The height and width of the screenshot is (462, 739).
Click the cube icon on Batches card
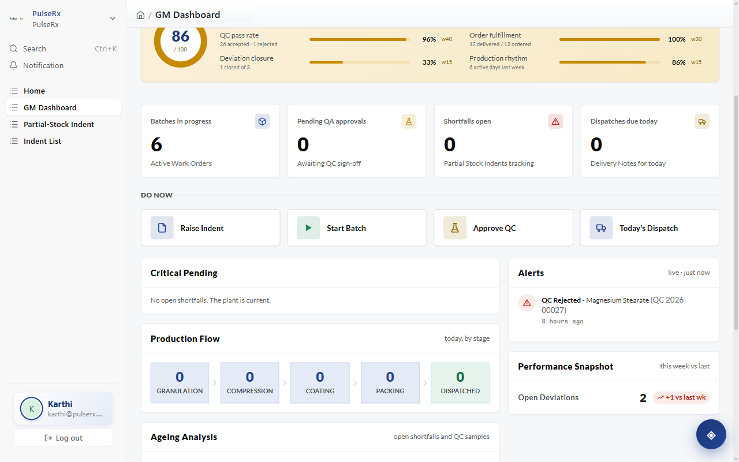[x=262, y=121]
